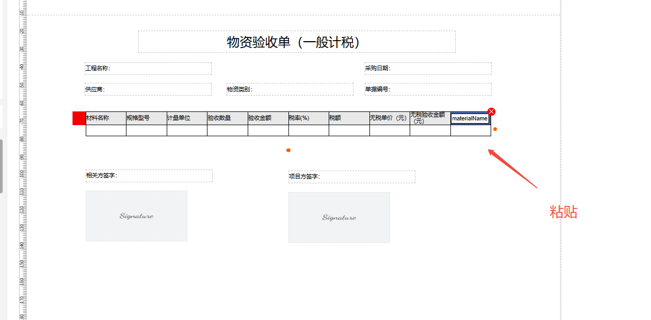This screenshot has width=651, height=320.
Task: Click the 材料名称 table header cell
Action: click(x=106, y=118)
